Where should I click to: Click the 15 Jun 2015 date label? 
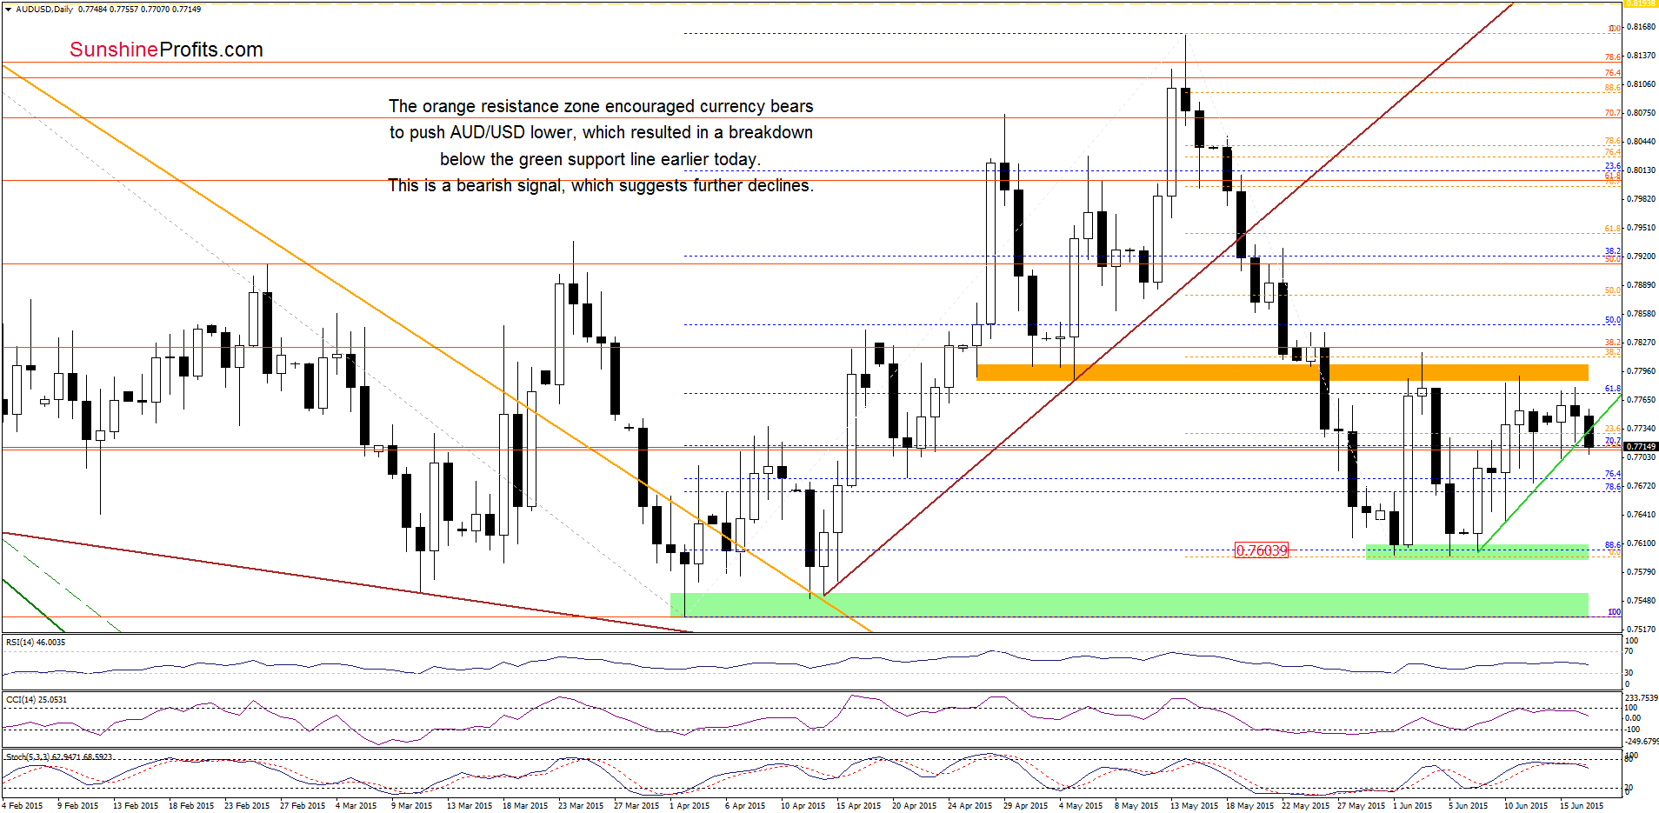[1582, 806]
